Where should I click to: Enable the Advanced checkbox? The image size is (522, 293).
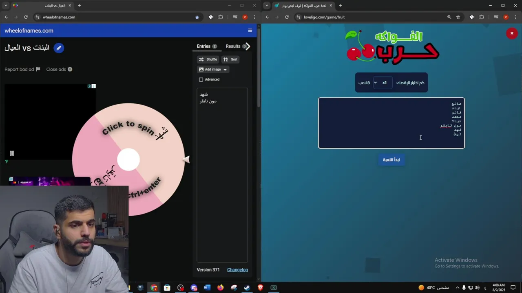click(x=201, y=80)
